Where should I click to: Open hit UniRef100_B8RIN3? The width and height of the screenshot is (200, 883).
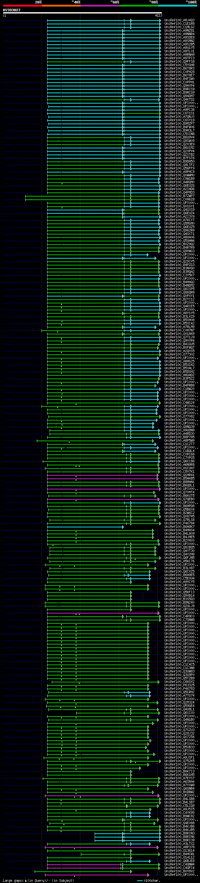point(179,833)
